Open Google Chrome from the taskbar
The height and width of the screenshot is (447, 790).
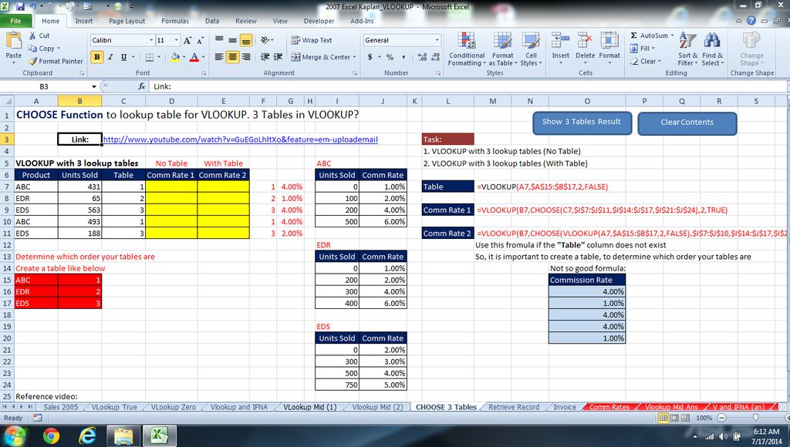52,435
